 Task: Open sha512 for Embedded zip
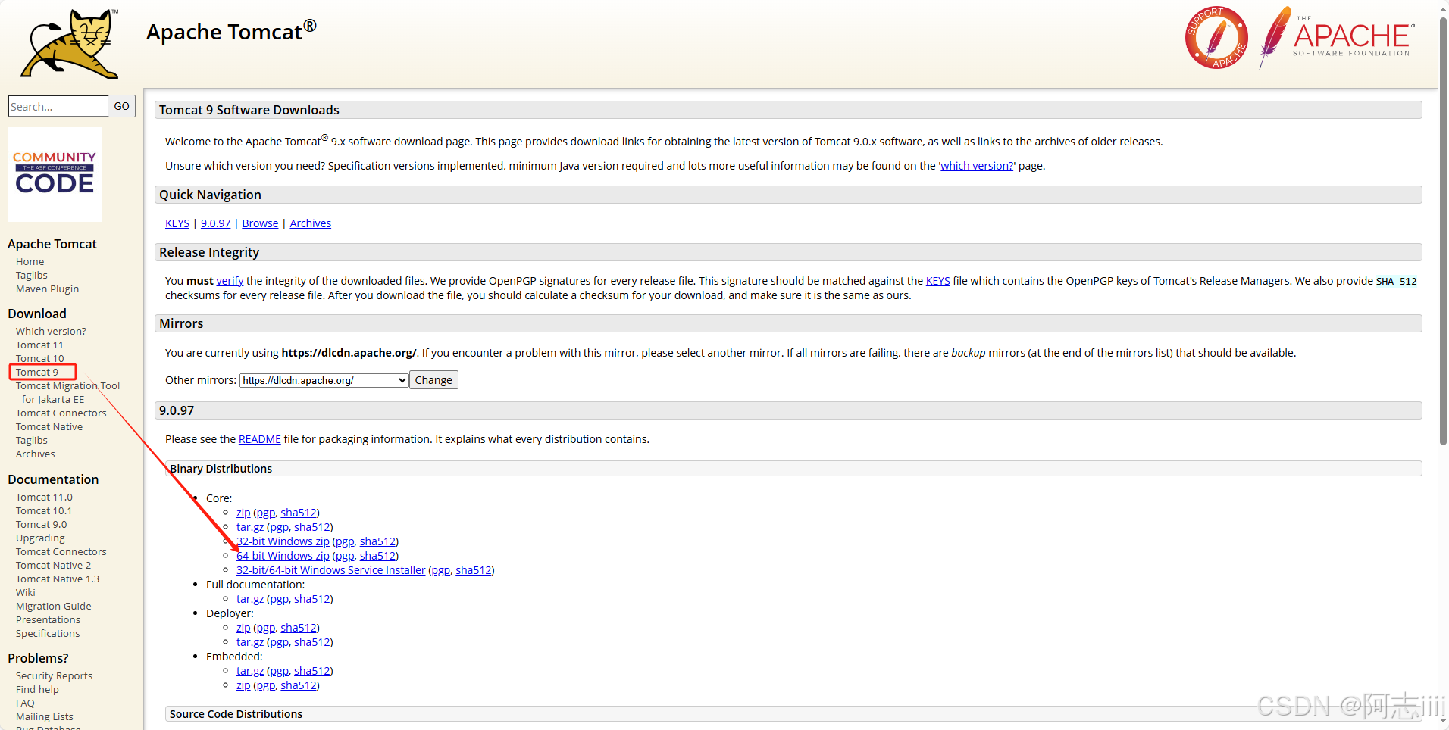(x=299, y=685)
